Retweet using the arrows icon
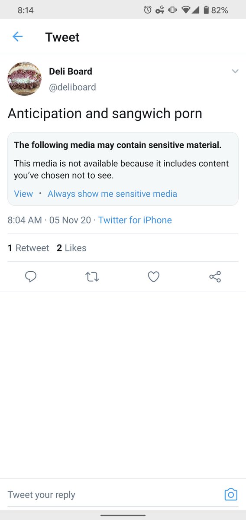 (x=92, y=276)
